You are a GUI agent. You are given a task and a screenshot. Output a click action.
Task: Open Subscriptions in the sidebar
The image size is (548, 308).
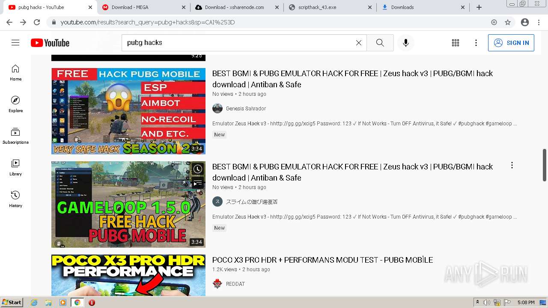(x=15, y=136)
